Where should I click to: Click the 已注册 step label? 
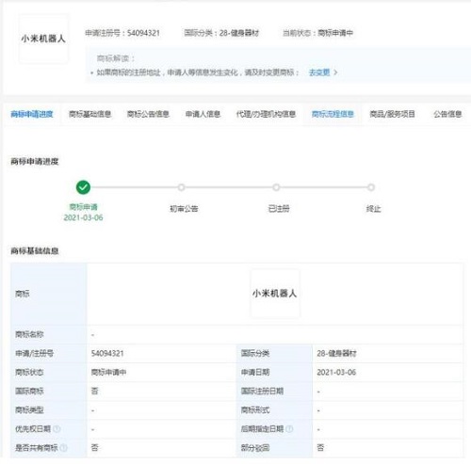tap(279, 209)
